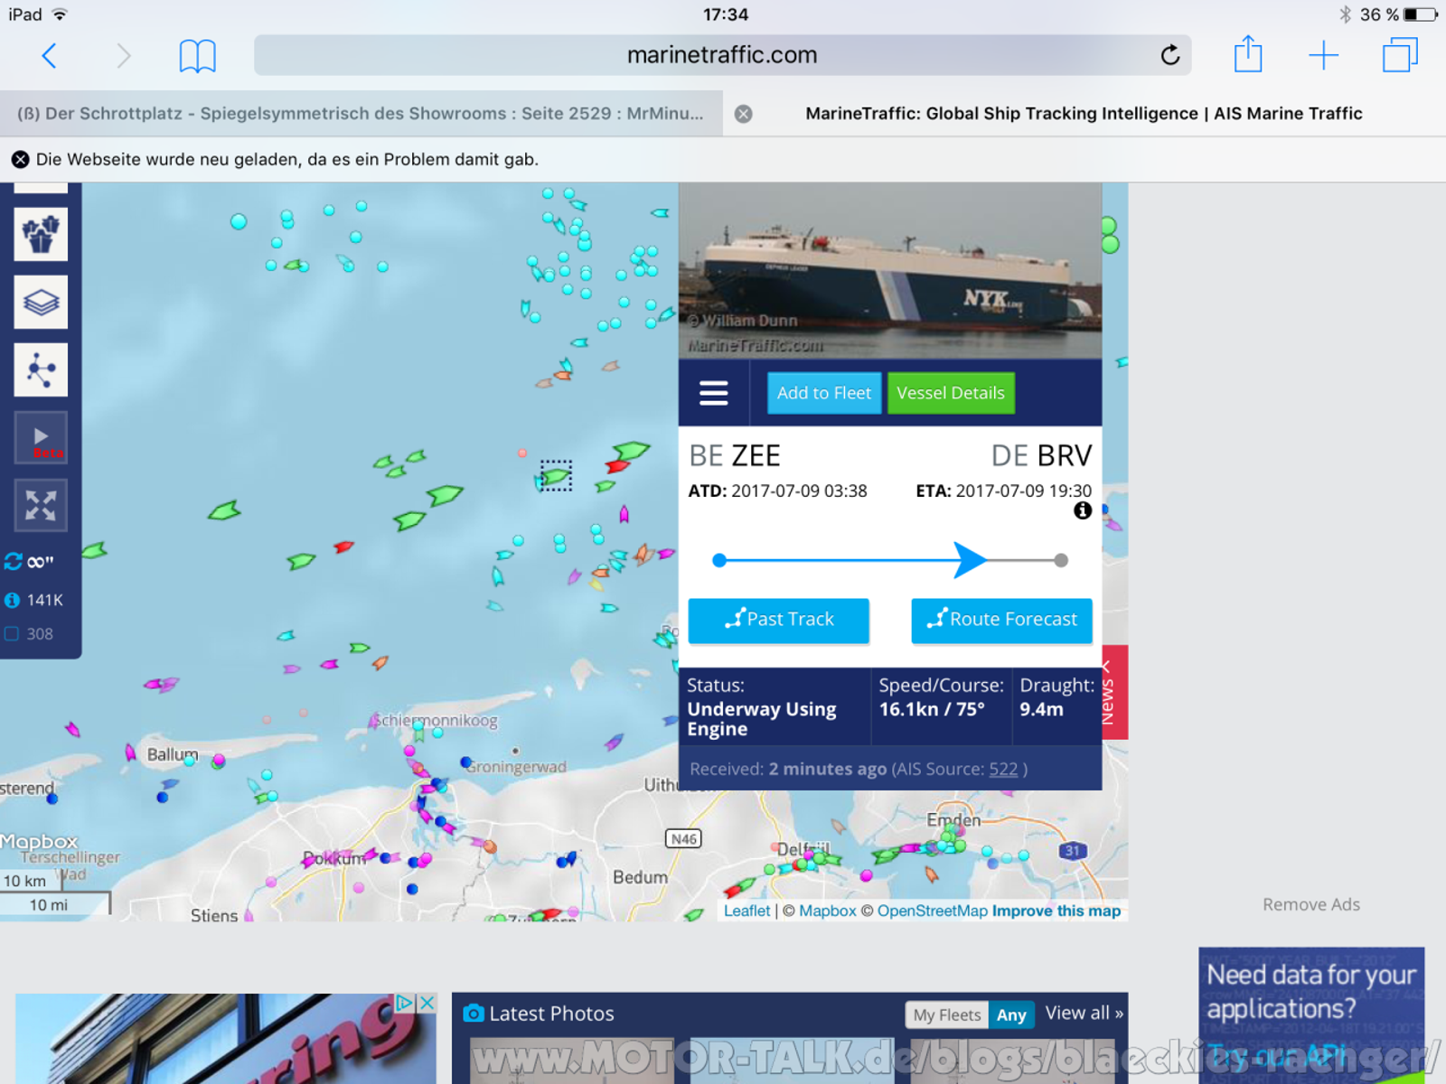
Task: Select the departure port dot on voyage line
Action: pos(719,560)
